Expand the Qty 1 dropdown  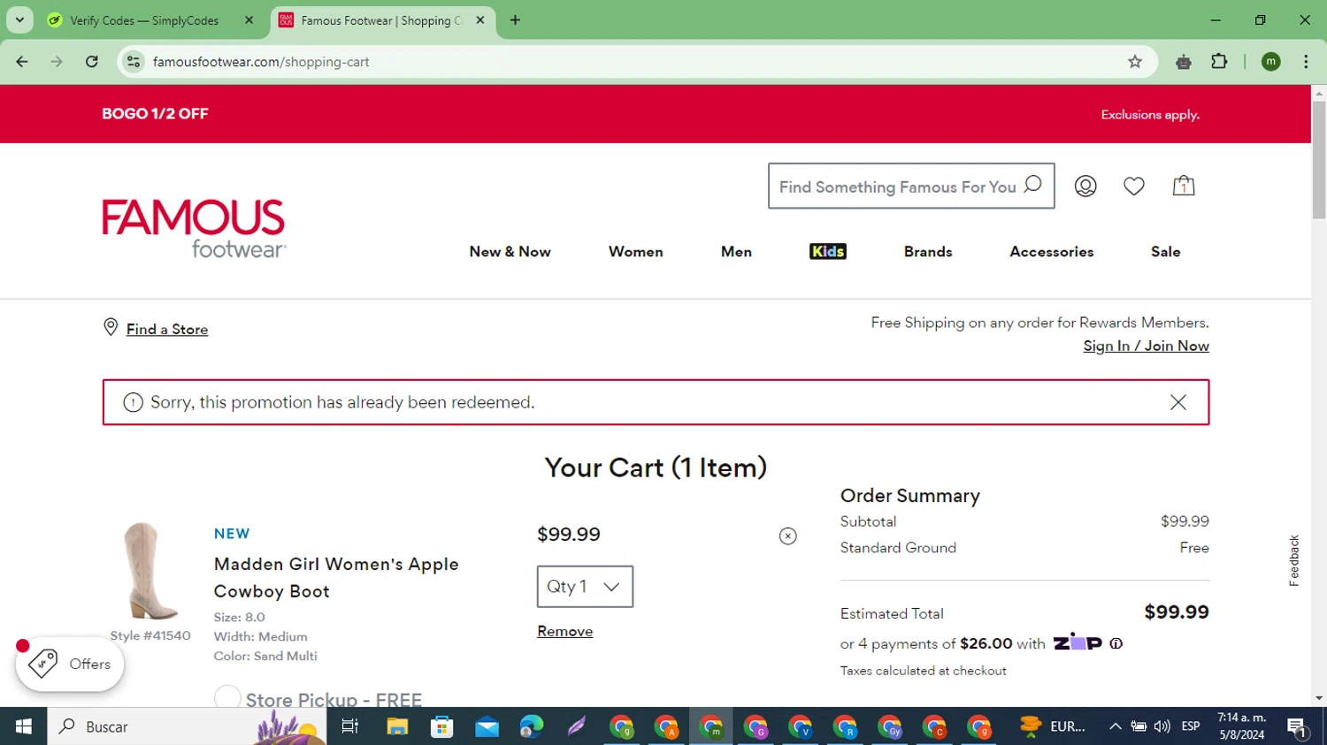(585, 587)
